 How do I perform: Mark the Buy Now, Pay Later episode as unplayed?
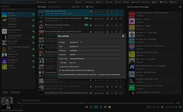tap(120, 87)
